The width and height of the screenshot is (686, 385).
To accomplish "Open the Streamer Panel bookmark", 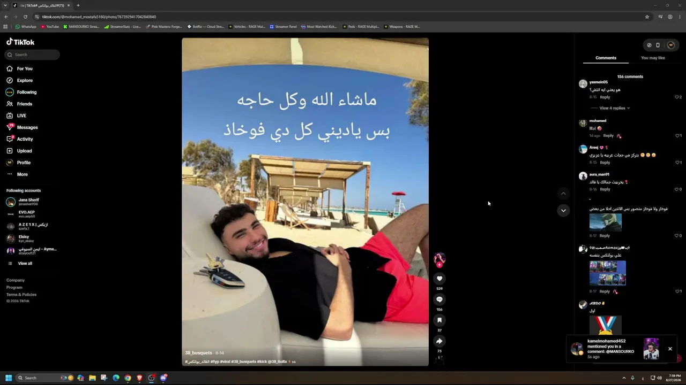I will [283, 27].
